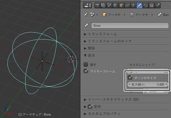Expand the トランスフォーム panel
Screen dimensions: 171x118
[x=85, y=34]
